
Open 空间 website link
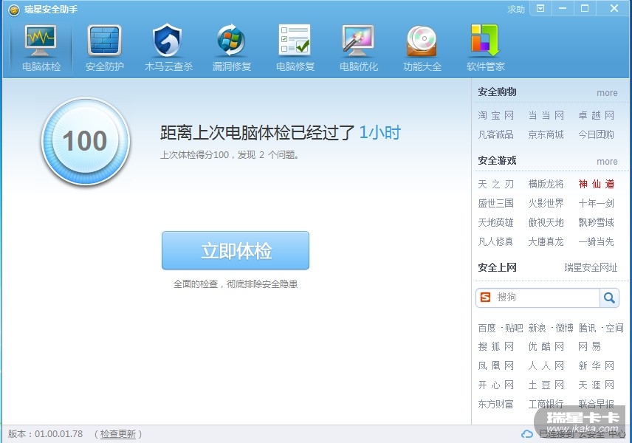615,328
